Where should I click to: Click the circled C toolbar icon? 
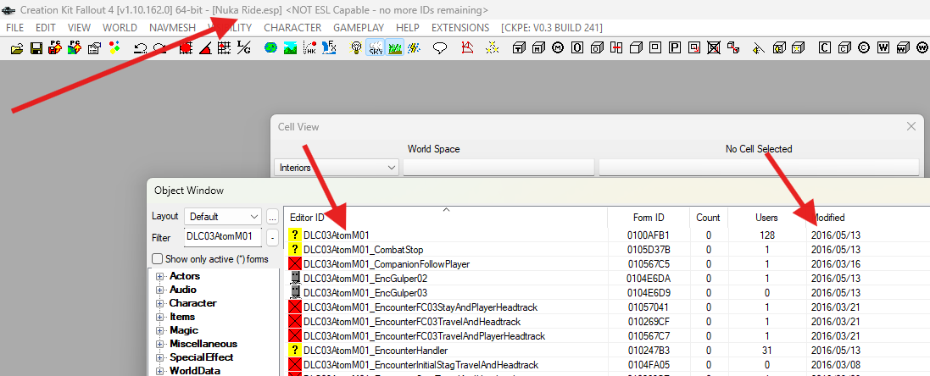(864, 48)
